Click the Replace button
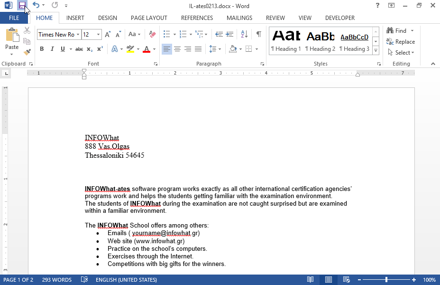Image resolution: width=440 pixels, height=285 pixels. tap(401, 42)
